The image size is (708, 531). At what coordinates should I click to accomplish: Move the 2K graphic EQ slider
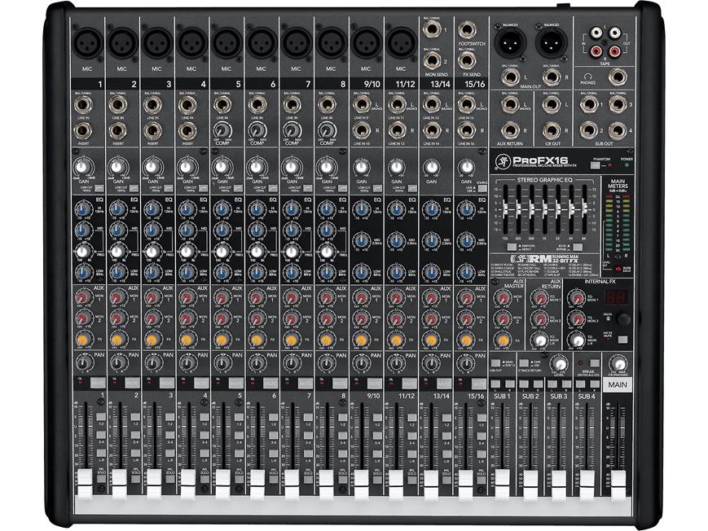point(557,208)
